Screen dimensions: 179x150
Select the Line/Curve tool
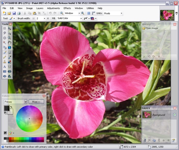click(x=9, y=67)
